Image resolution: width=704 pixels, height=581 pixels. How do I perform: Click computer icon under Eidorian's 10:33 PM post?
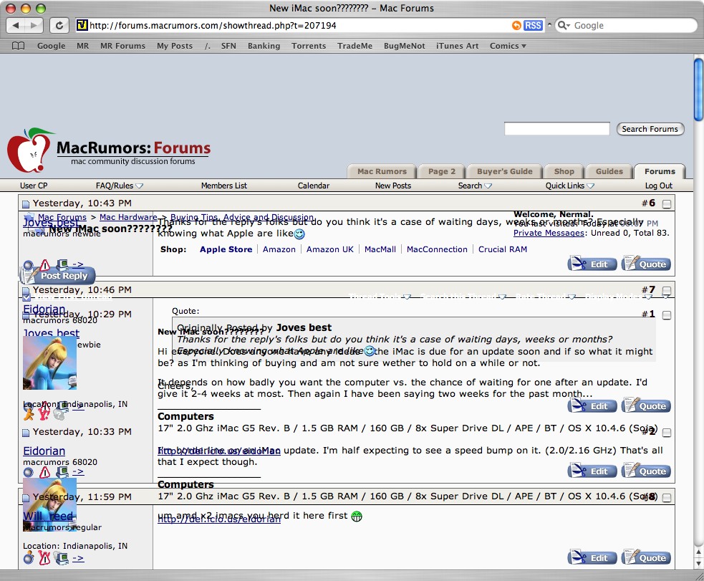pyautogui.click(x=62, y=471)
